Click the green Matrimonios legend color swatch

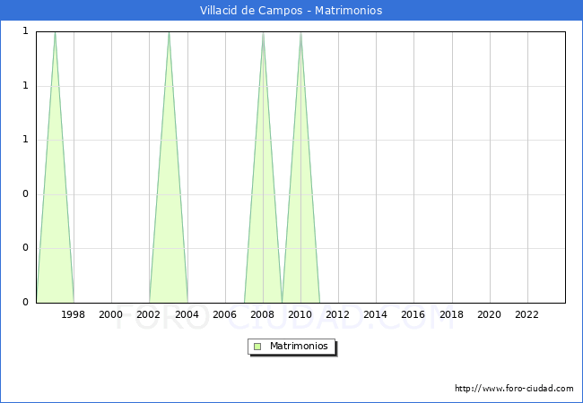[257, 347]
